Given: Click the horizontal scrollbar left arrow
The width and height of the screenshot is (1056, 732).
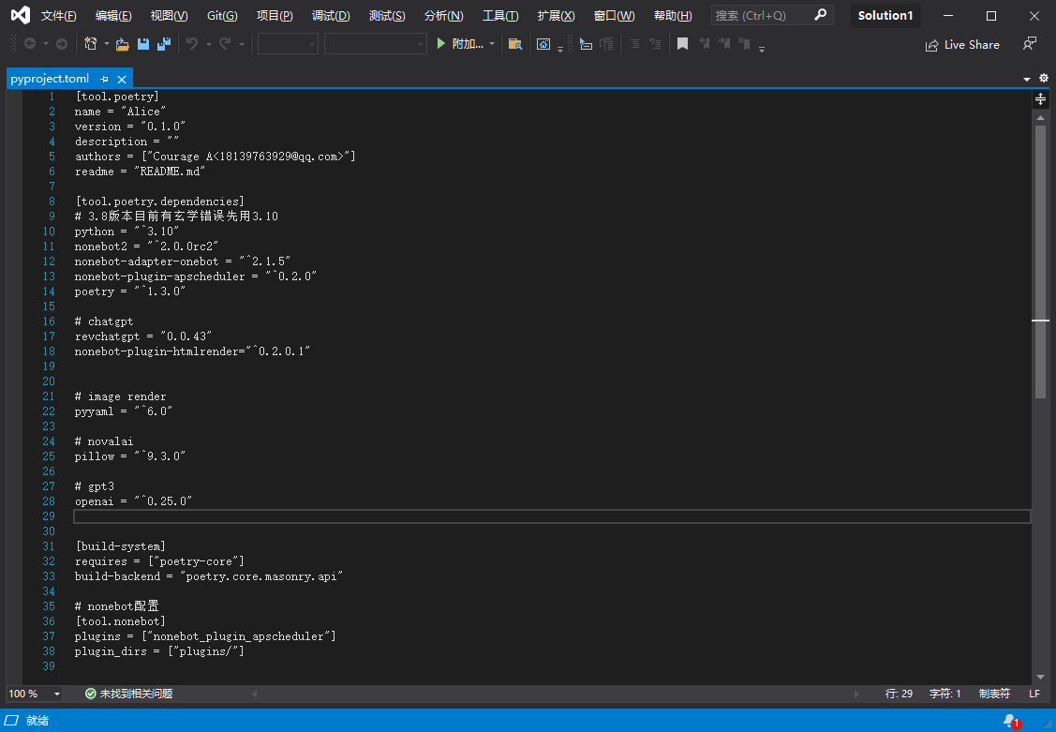Looking at the screenshot, I should [255, 694].
